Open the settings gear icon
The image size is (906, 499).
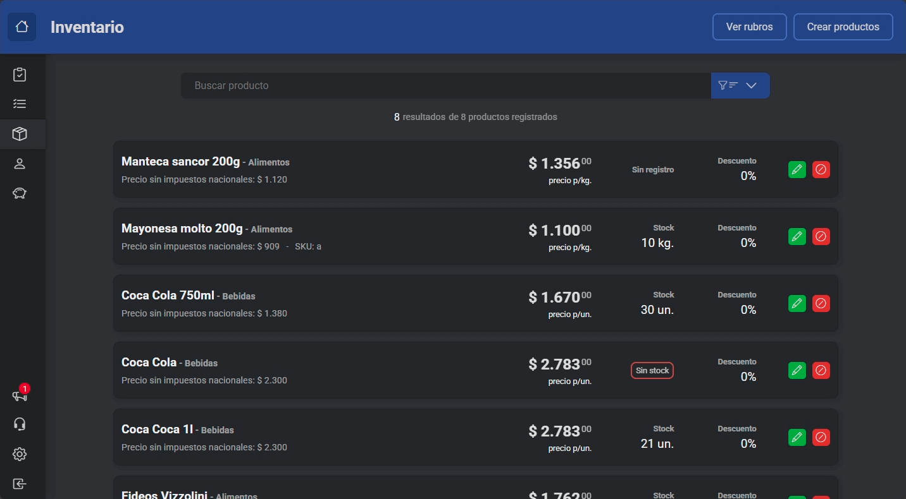click(x=20, y=454)
